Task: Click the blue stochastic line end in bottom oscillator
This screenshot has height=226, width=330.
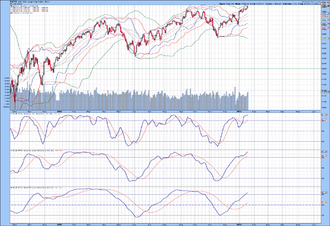Action: tap(249, 193)
